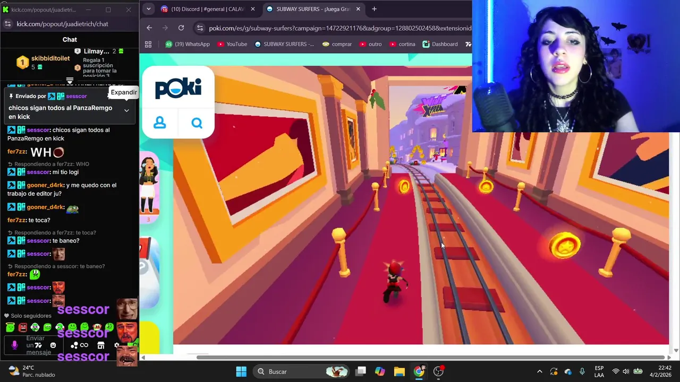Open a new browser tab

[374, 9]
